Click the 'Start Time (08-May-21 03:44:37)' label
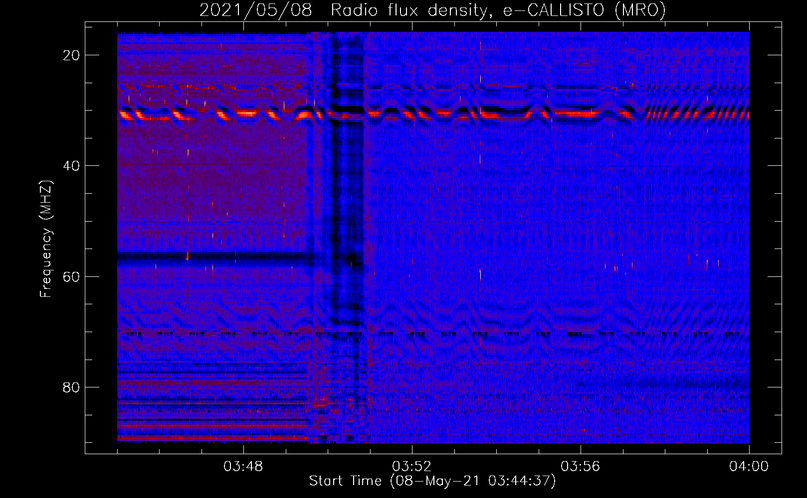This screenshot has width=807, height=498. [432, 481]
